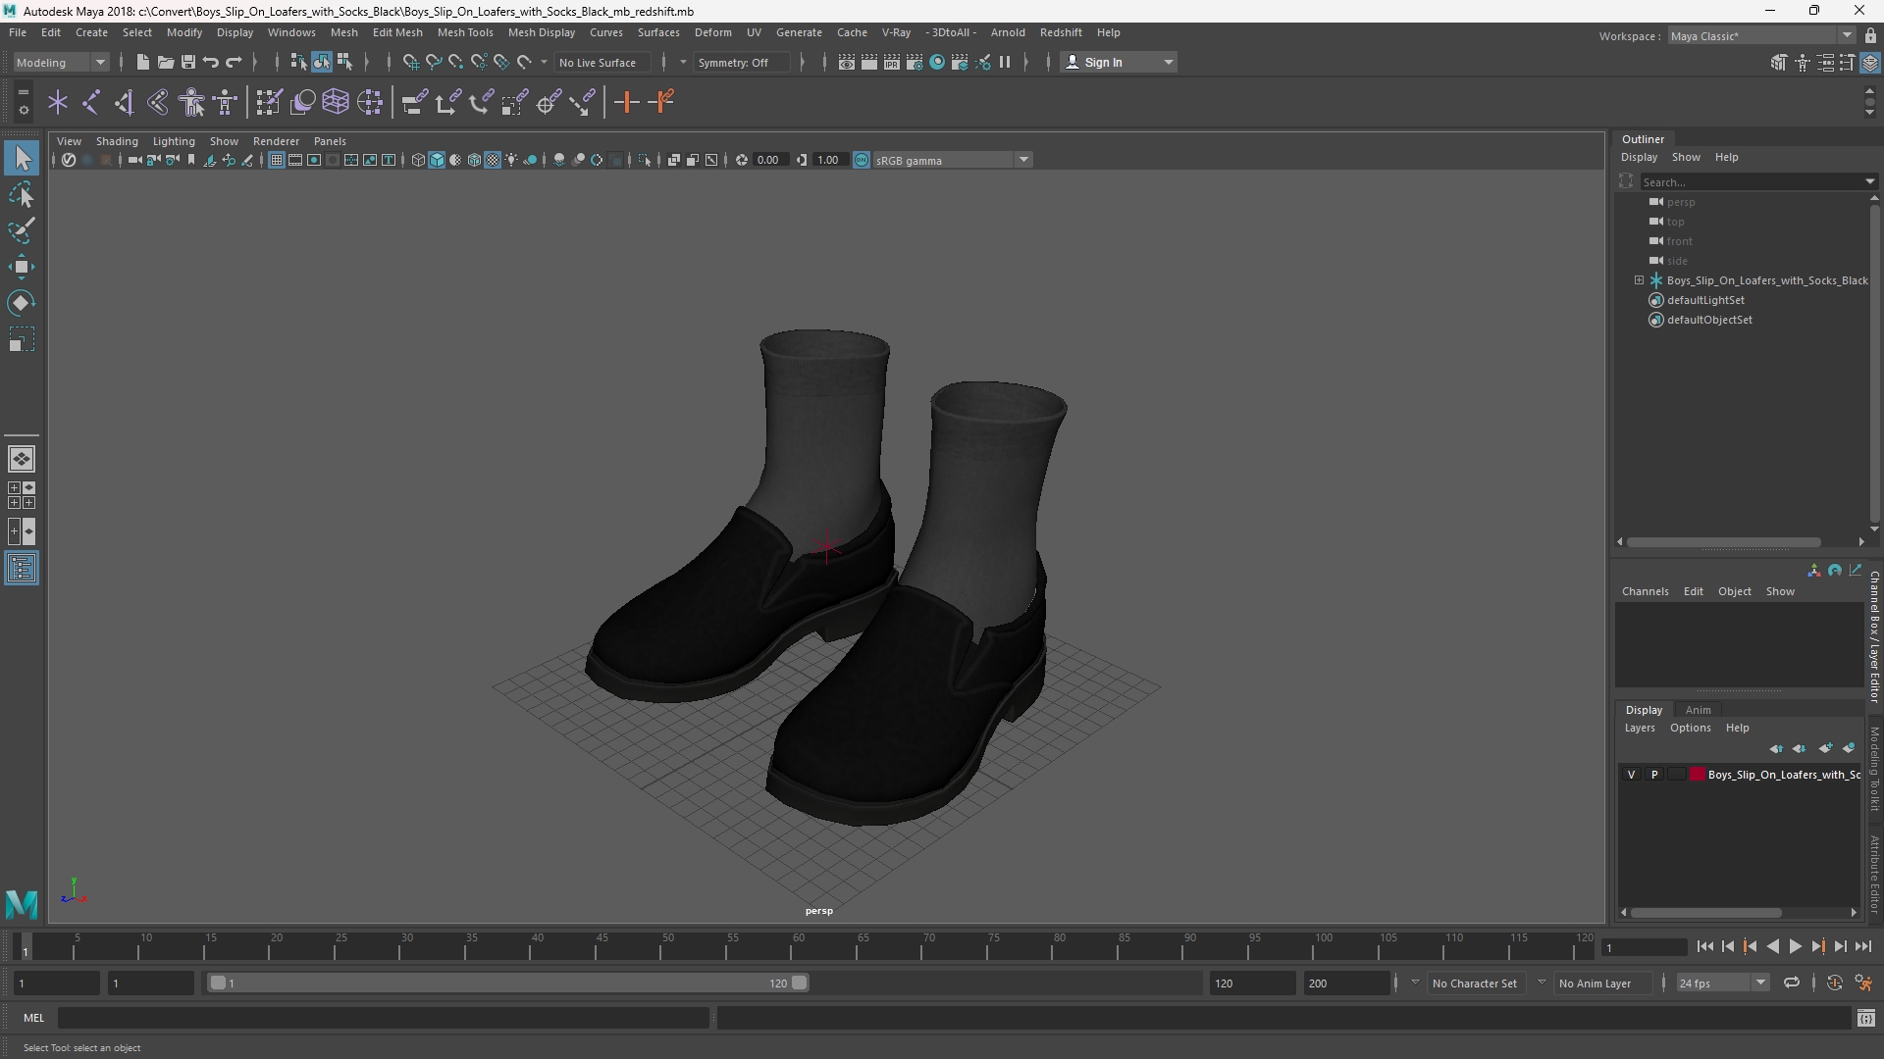Click the No Live Surface field

(603, 62)
